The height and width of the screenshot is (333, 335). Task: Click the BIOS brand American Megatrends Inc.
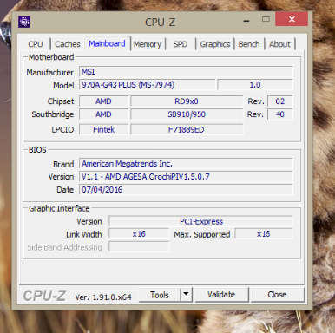pyautogui.click(x=186, y=164)
